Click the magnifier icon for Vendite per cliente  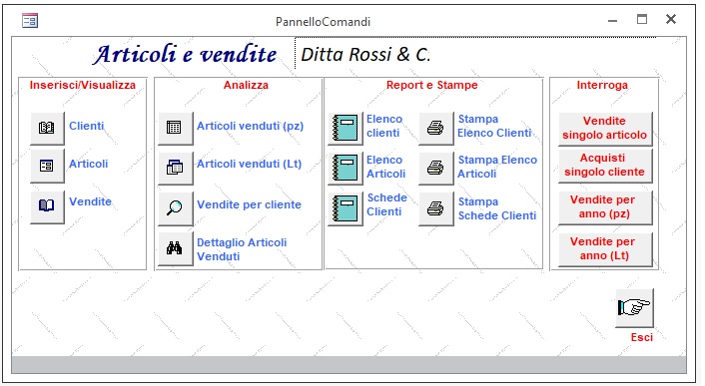click(176, 208)
